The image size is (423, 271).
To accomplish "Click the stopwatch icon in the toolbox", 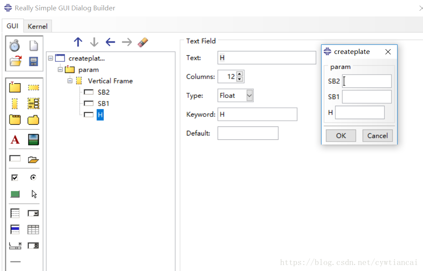I will coord(15,46).
